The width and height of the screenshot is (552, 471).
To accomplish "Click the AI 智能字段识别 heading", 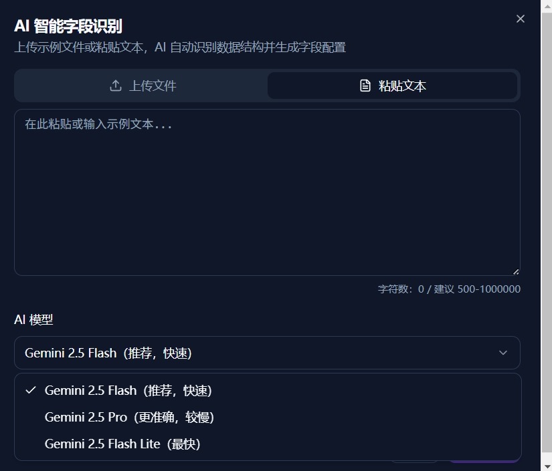I will click(68, 26).
